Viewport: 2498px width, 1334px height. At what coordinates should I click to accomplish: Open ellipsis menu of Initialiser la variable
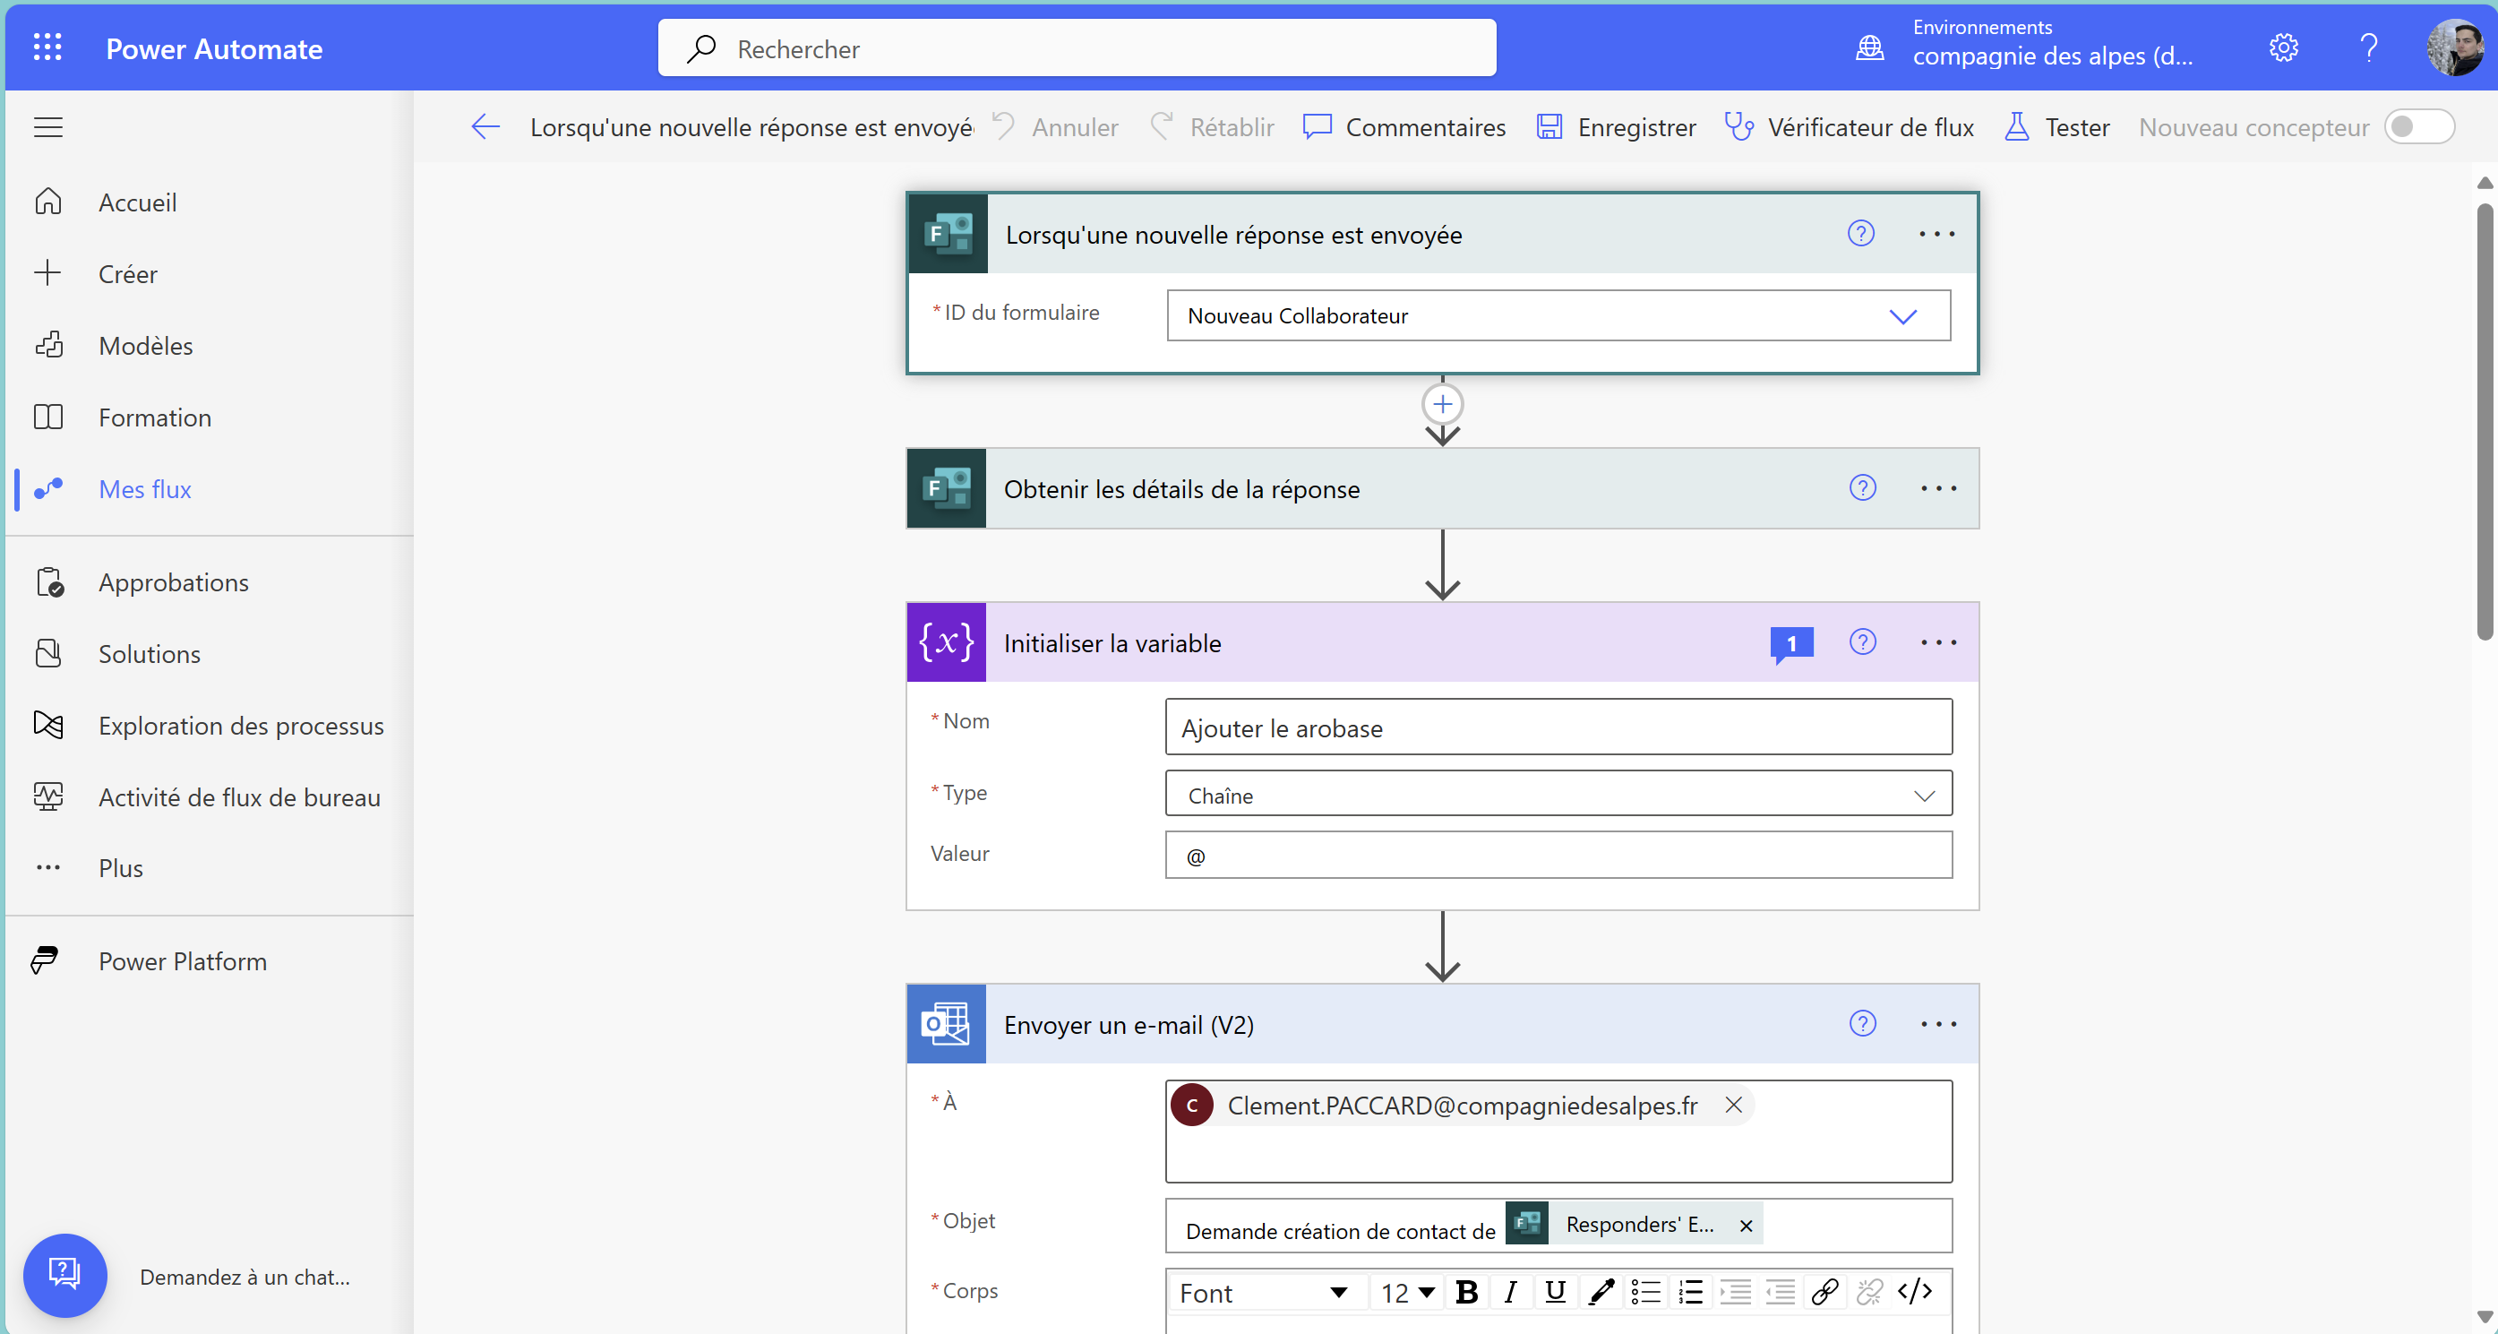pyautogui.click(x=1938, y=642)
